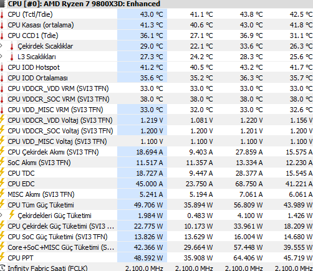The image size is (313, 271).
Task: Select CPU VDD_MISC Voltaj label
Action: pos(57,141)
